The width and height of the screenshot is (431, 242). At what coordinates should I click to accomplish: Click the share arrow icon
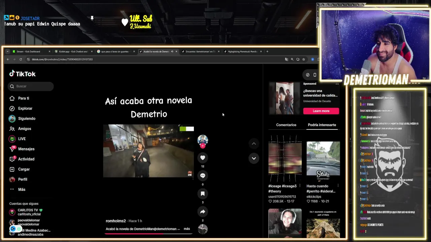203,212
